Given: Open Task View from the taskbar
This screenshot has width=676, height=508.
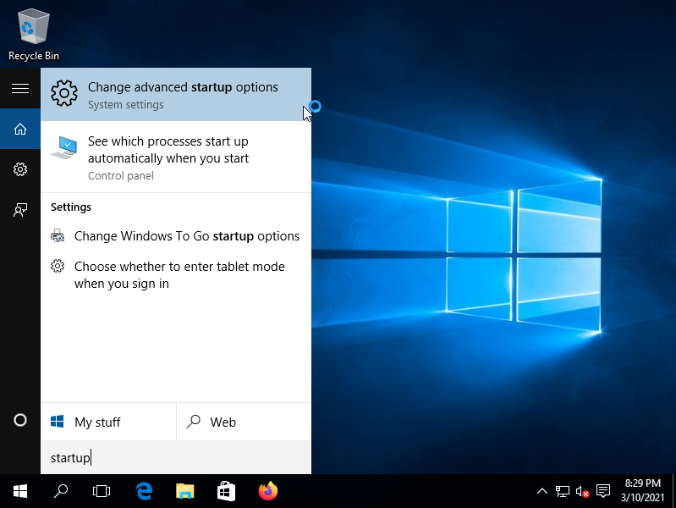Looking at the screenshot, I should (x=102, y=490).
